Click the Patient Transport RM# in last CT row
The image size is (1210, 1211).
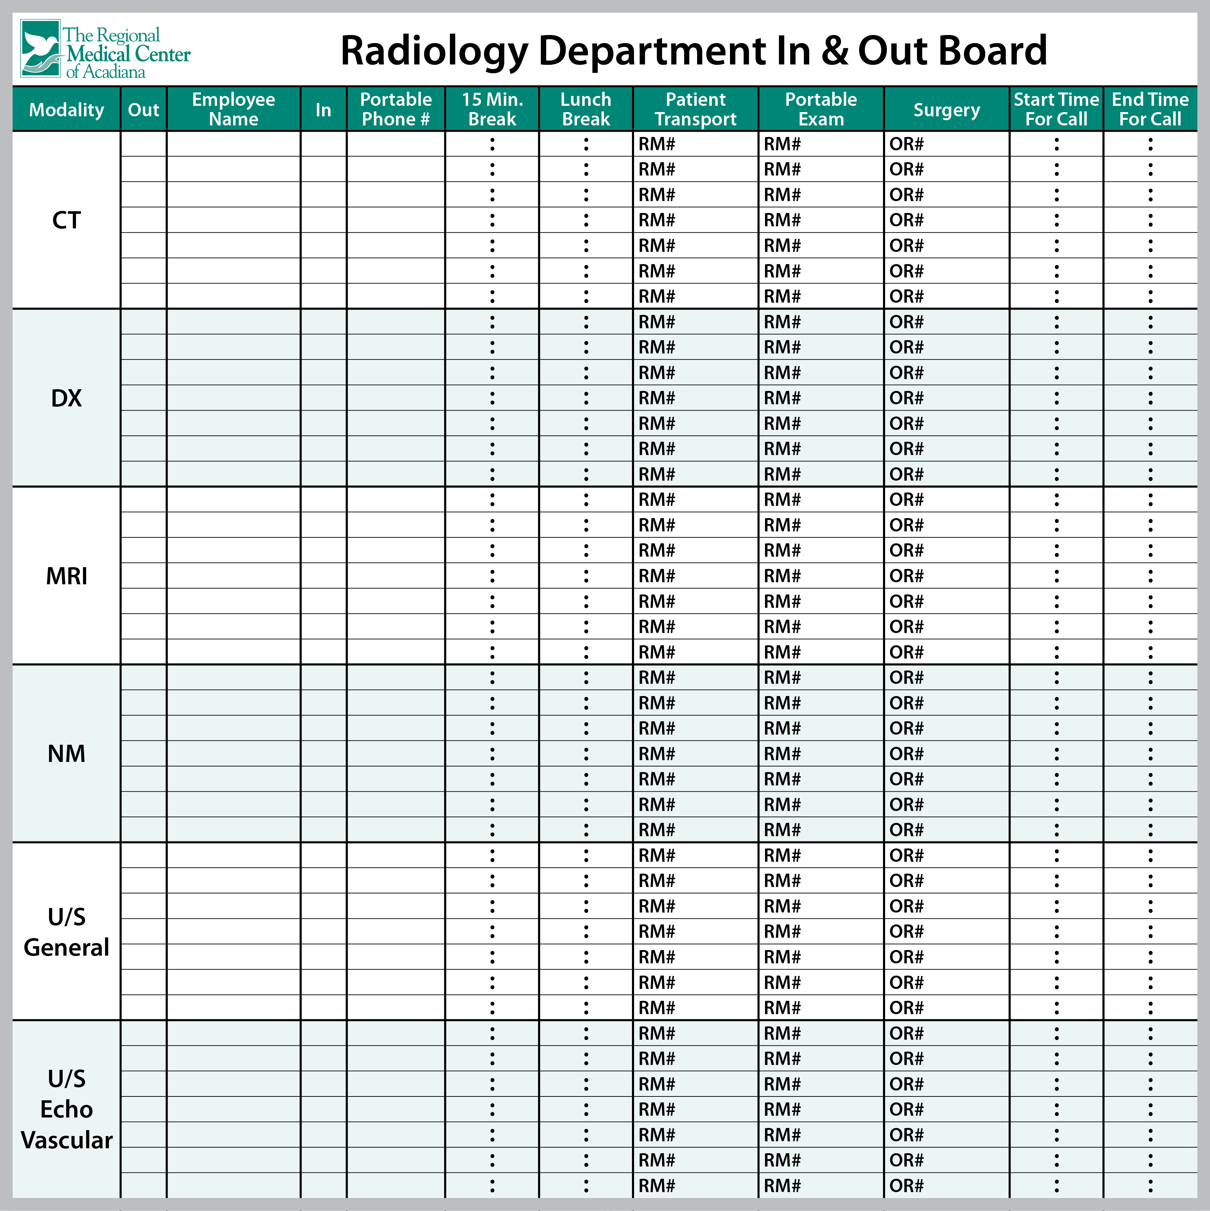pyautogui.click(x=657, y=296)
